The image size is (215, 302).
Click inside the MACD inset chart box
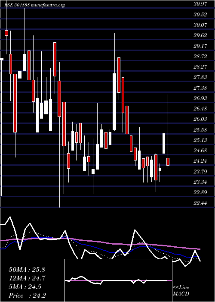118,280
